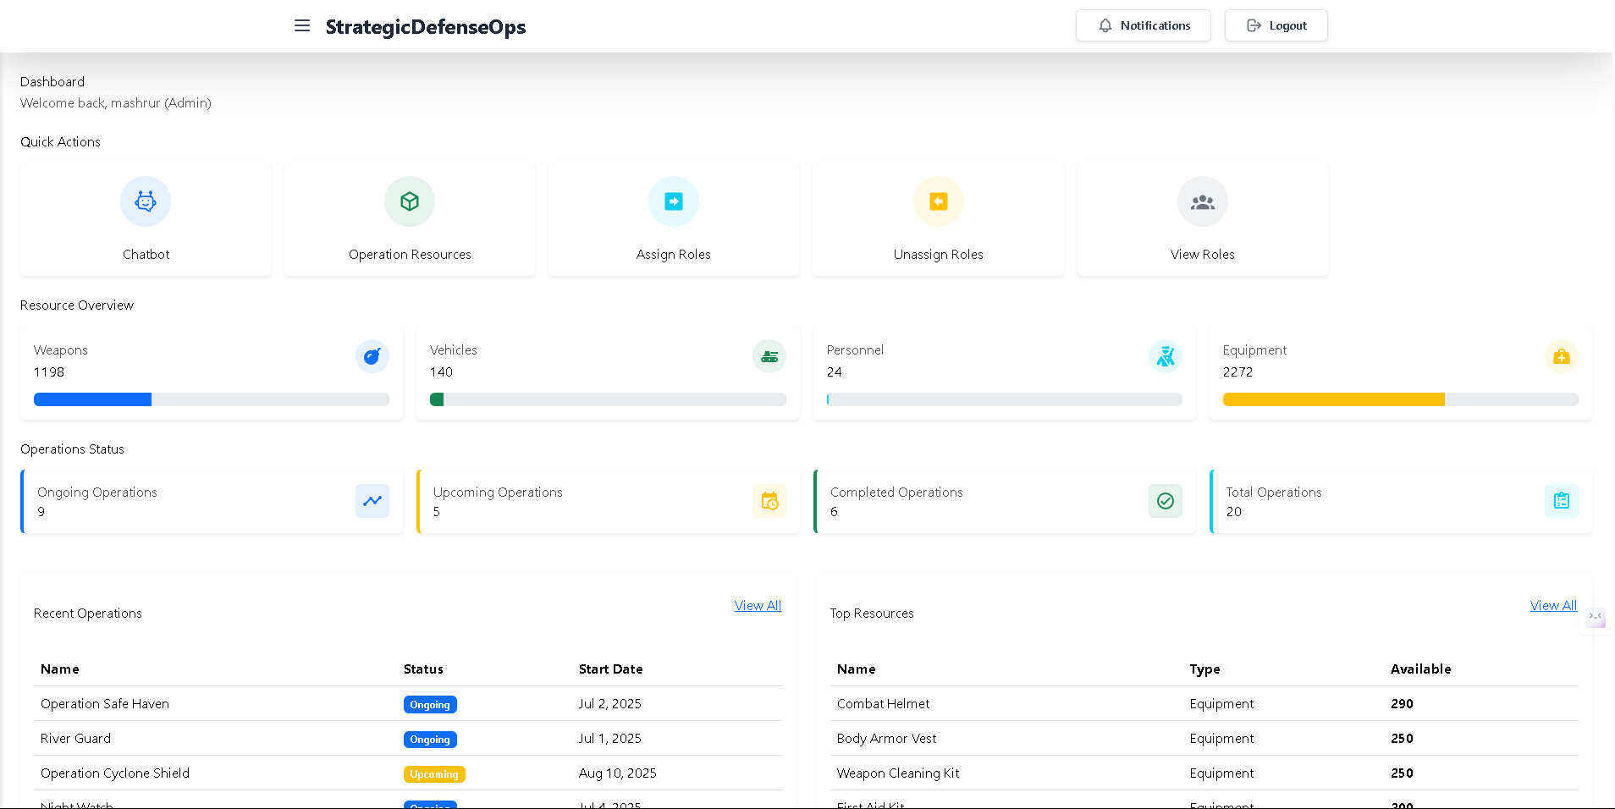Click Operation Cyclone Shield name
The image size is (1615, 809).
[x=115, y=773]
